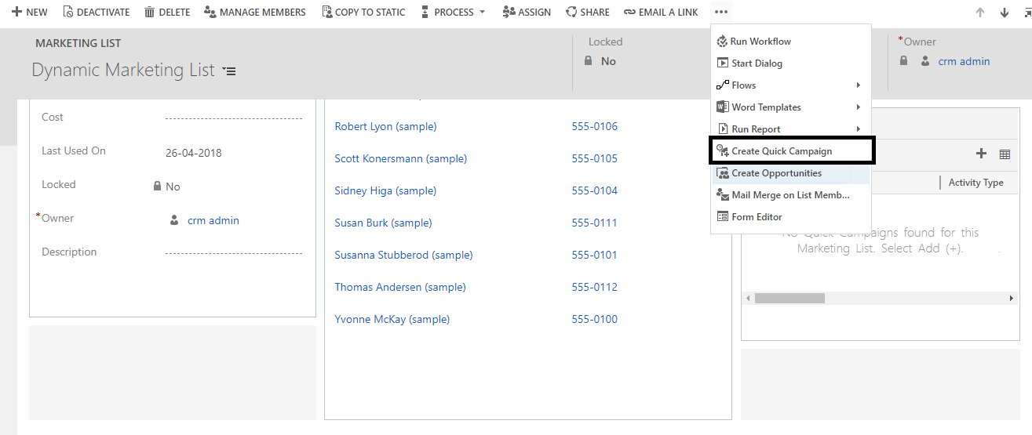Click the Cost field value
The width and height of the screenshot is (1032, 435).
click(233, 118)
